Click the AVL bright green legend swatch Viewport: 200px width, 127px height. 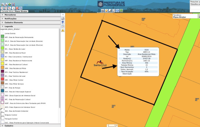[x=2, y=48]
